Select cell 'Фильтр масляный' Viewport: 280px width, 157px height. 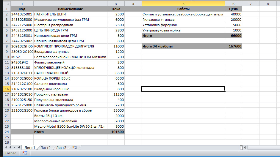70,62
